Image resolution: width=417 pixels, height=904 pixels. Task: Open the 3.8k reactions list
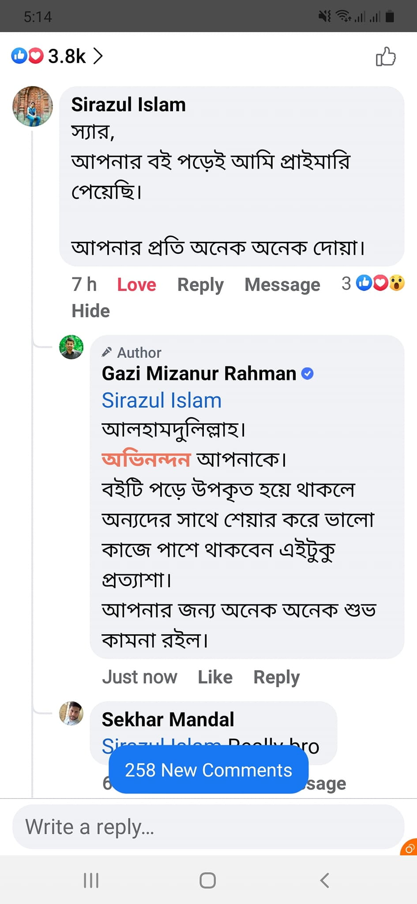tap(57, 56)
